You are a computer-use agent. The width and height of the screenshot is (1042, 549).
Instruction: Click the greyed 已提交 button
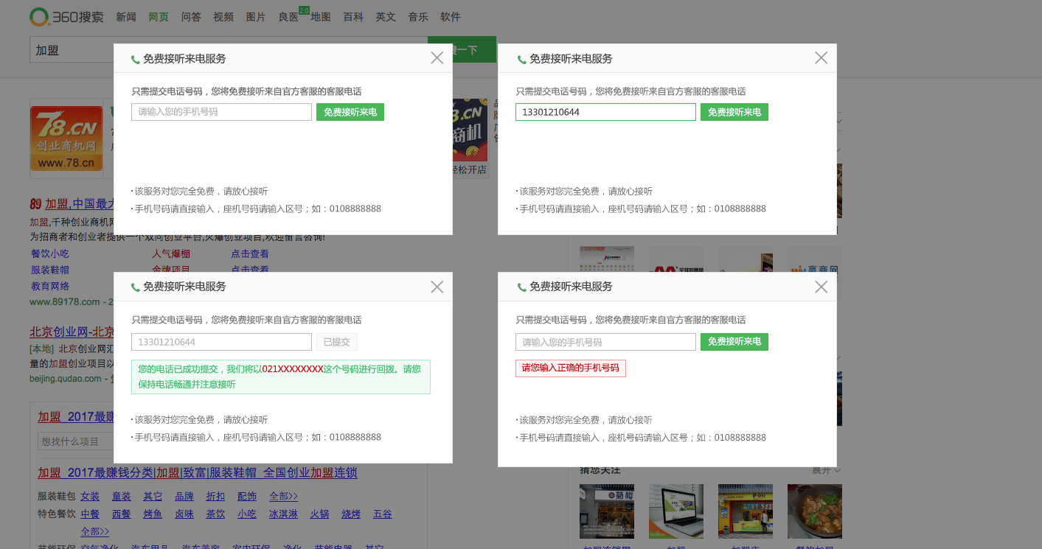[337, 342]
